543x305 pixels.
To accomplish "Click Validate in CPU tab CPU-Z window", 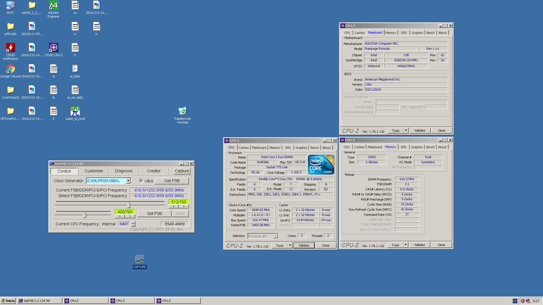I will coord(304,245).
